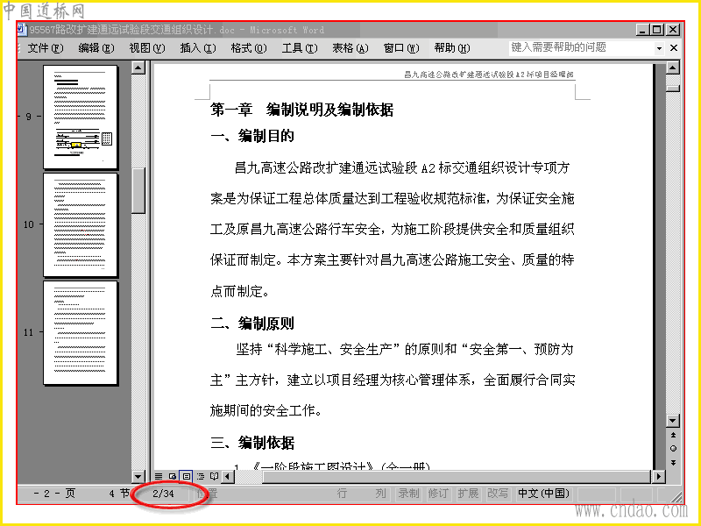Toggle 扩展 extend selection in status bar

click(x=468, y=494)
